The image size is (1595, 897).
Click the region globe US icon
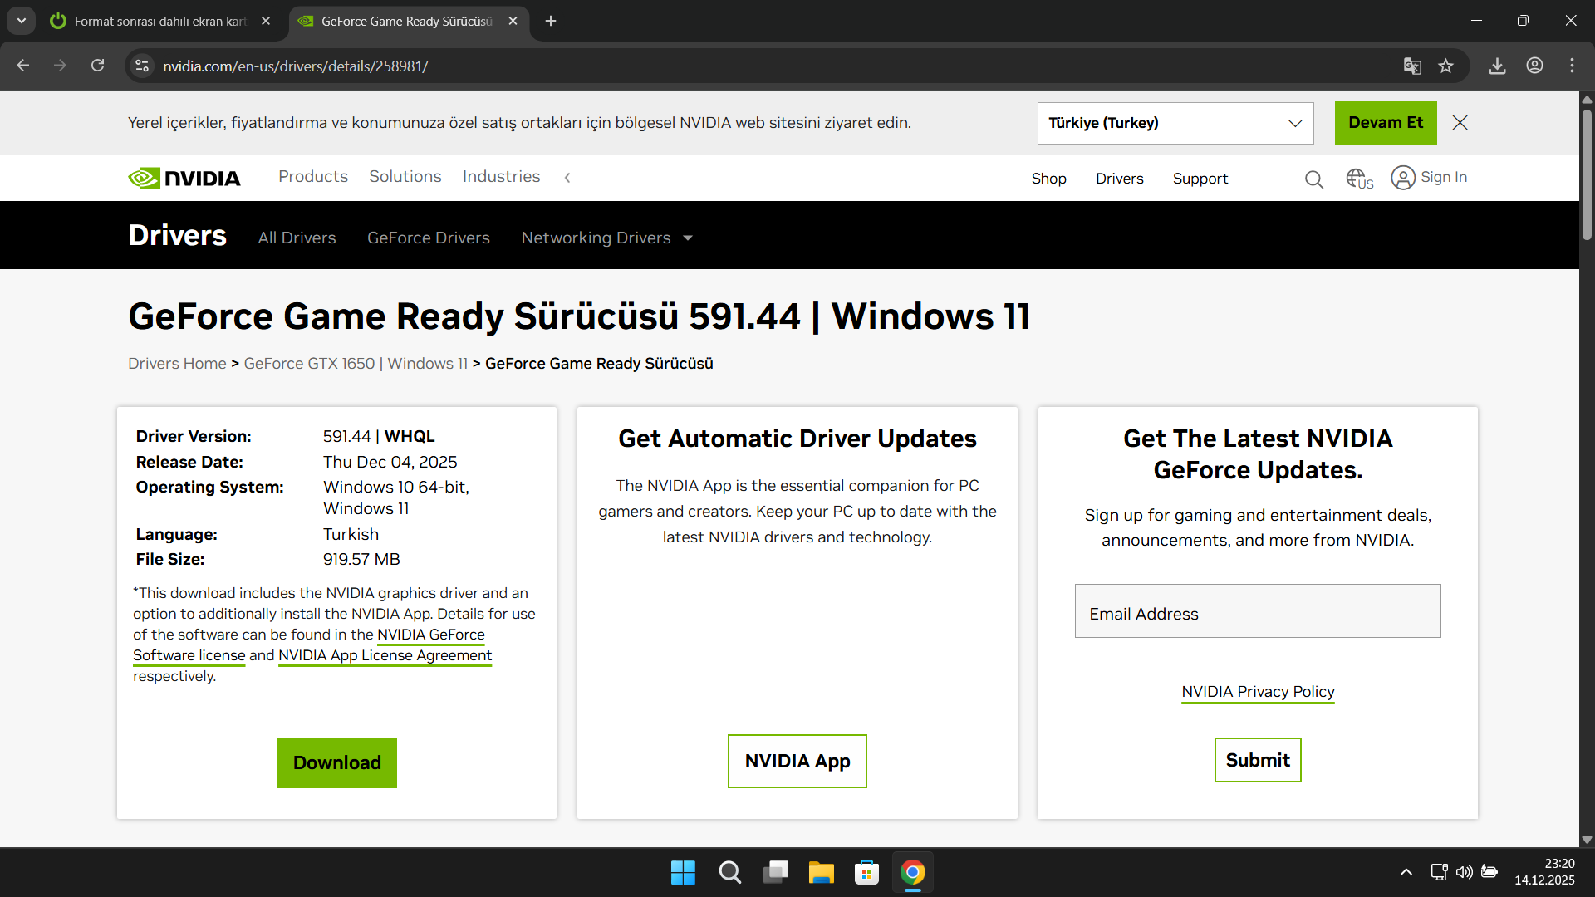tap(1358, 179)
